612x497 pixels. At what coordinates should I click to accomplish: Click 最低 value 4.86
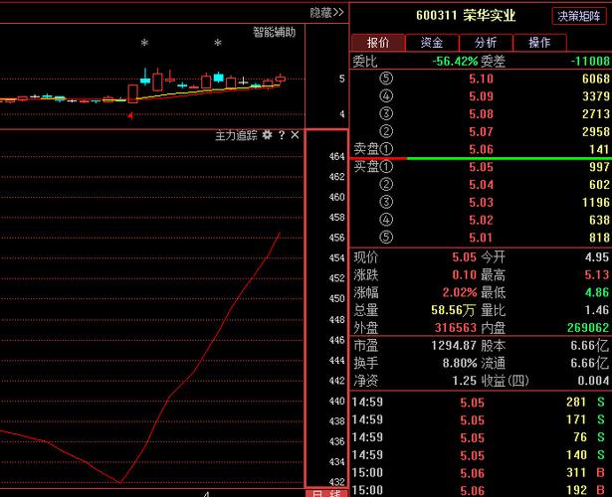(x=597, y=292)
